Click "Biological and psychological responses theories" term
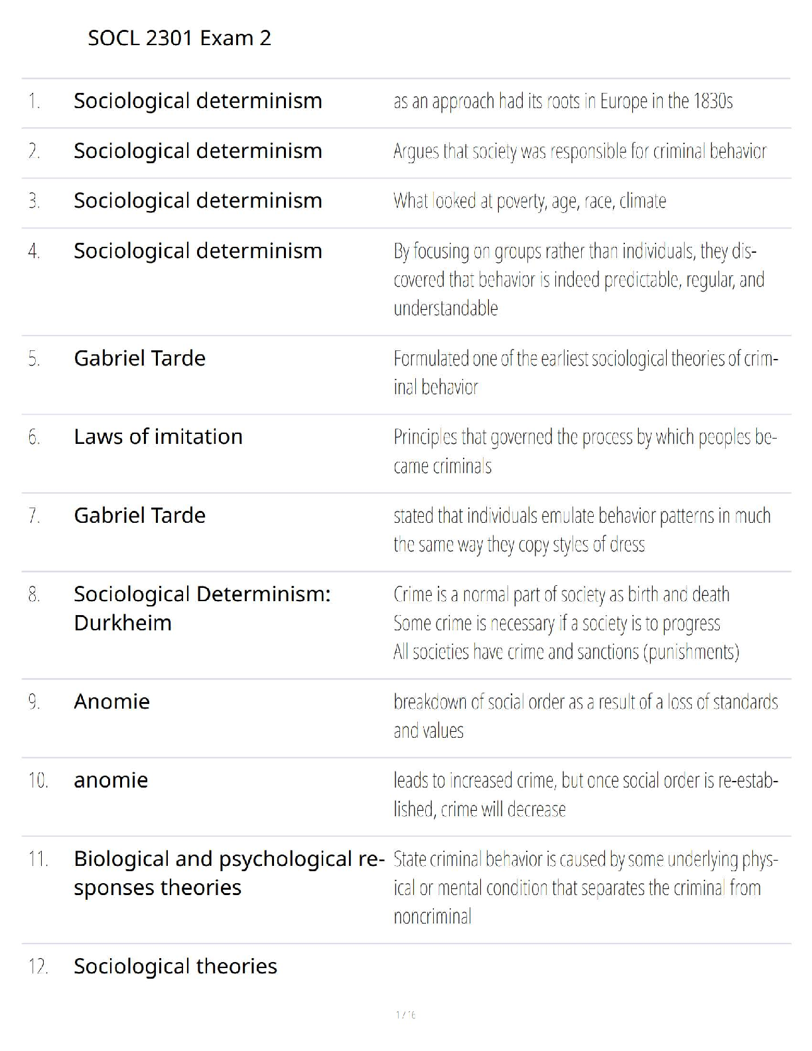812x1051 pixels. click(x=228, y=873)
